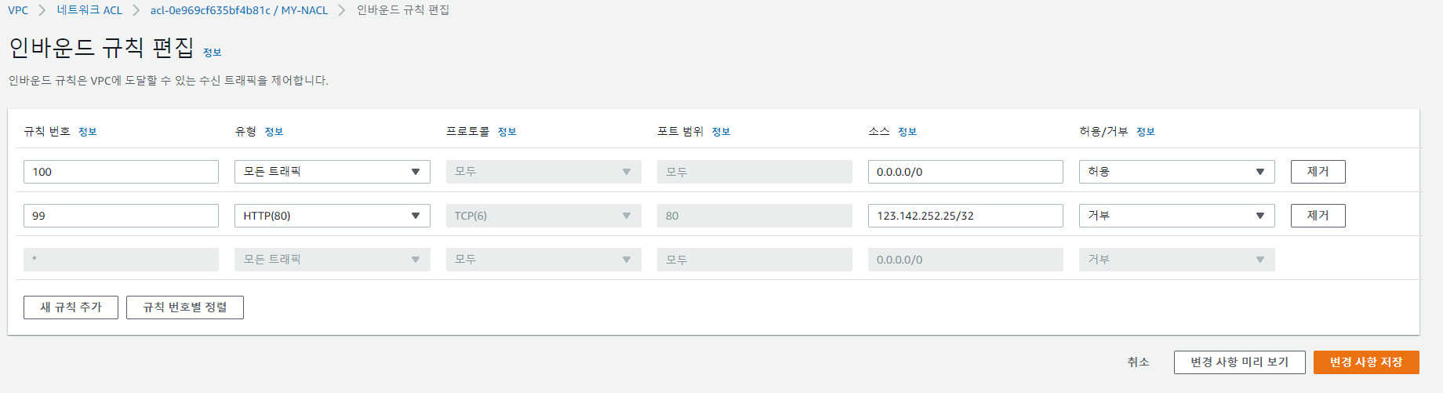
Task: Open 정보 link beside page title
Action: click(x=213, y=53)
